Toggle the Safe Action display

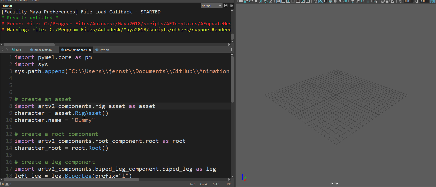(x=303, y=1)
